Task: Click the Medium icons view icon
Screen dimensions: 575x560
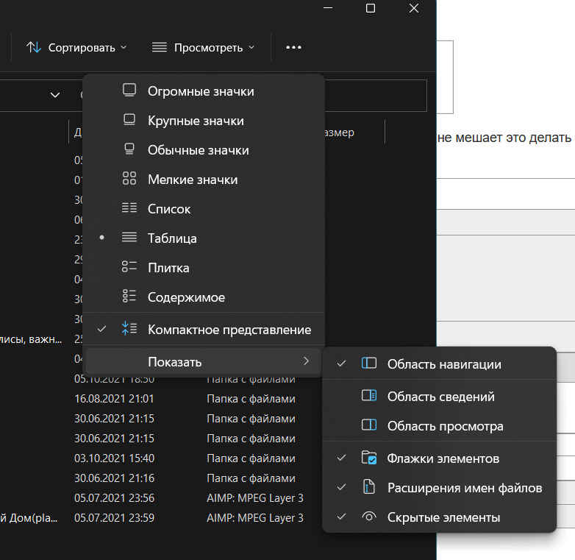Action: pos(129,149)
